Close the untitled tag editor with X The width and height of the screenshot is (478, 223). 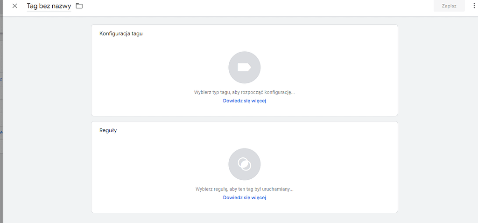click(x=14, y=6)
